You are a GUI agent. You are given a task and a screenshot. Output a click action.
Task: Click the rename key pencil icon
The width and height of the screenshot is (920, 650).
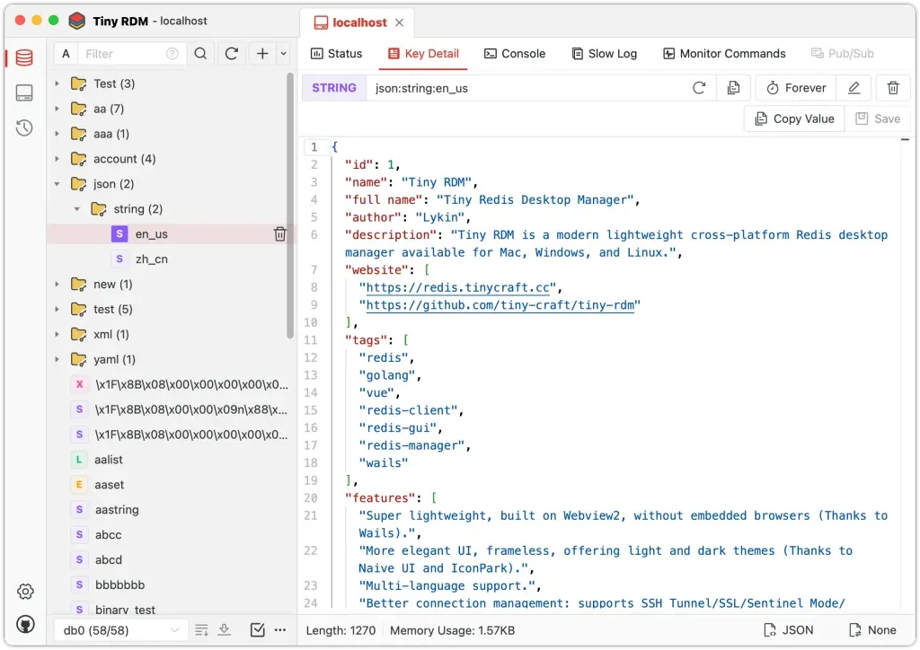[x=854, y=88]
